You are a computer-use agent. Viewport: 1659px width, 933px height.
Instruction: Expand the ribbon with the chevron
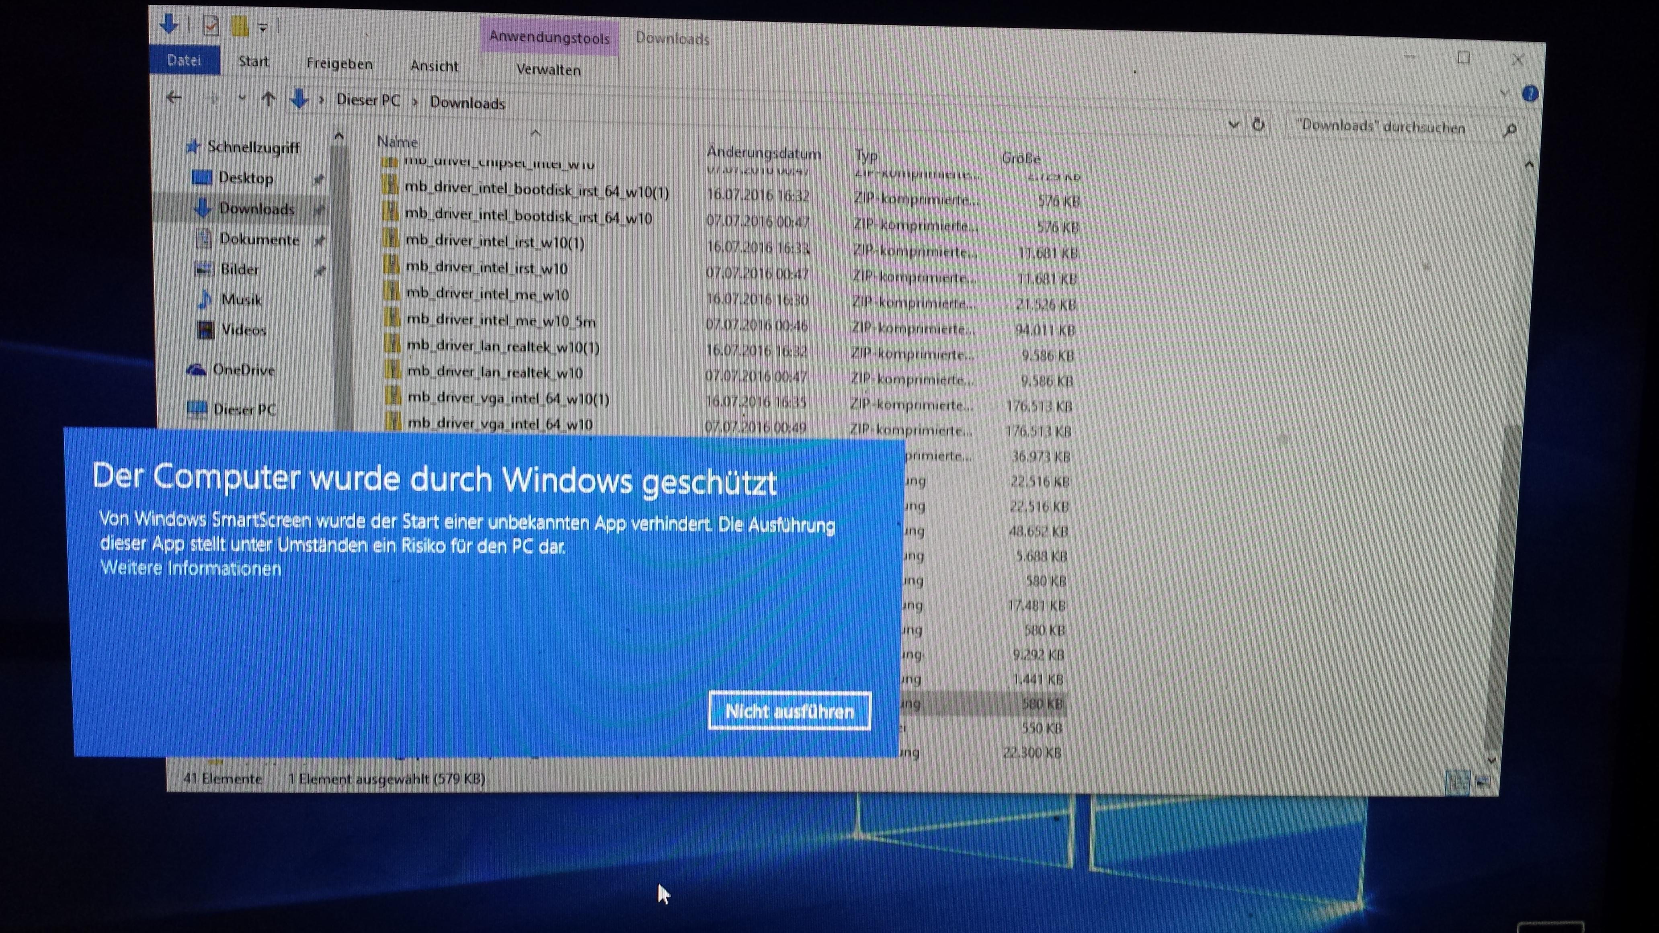(1504, 93)
